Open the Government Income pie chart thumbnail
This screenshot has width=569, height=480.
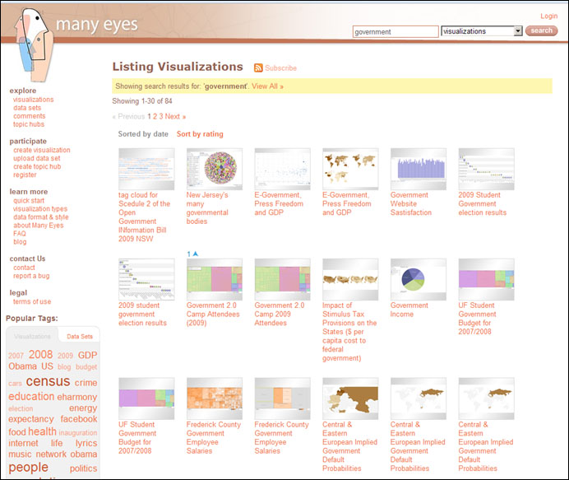419,279
